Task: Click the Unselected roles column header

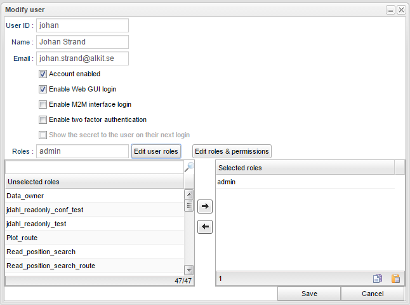Action: pos(94,182)
